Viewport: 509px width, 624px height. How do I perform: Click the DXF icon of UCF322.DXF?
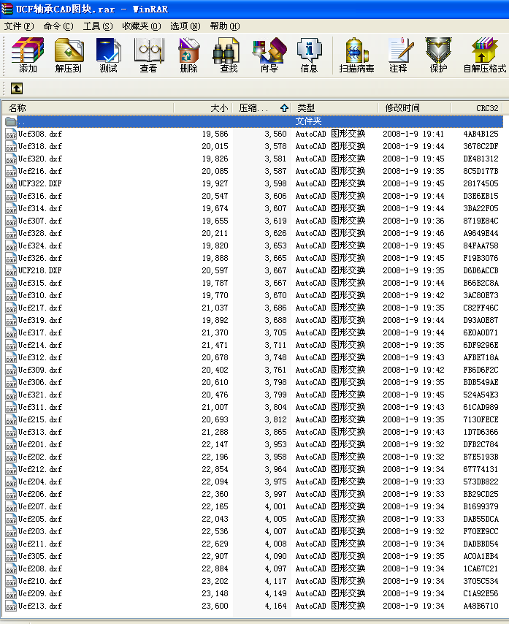coord(11,184)
